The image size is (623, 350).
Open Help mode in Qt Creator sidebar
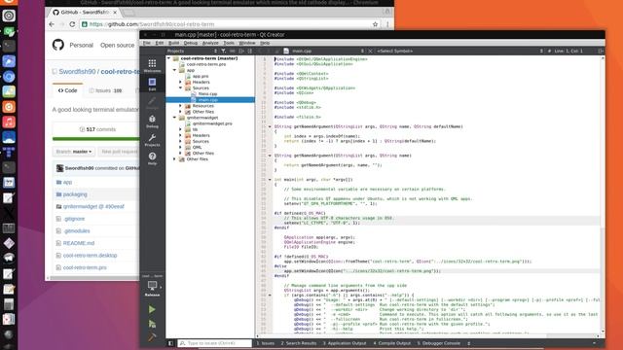pyautogui.click(x=152, y=158)
